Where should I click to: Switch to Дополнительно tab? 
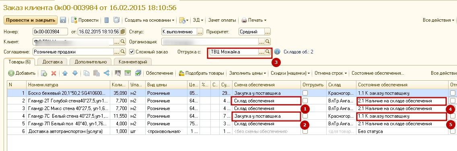click(x=91, y=62)
